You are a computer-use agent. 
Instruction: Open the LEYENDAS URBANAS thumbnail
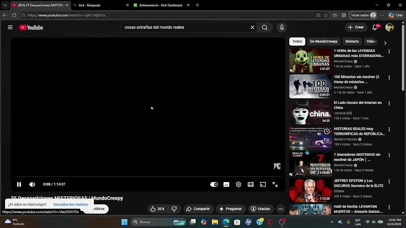(311, 60)
